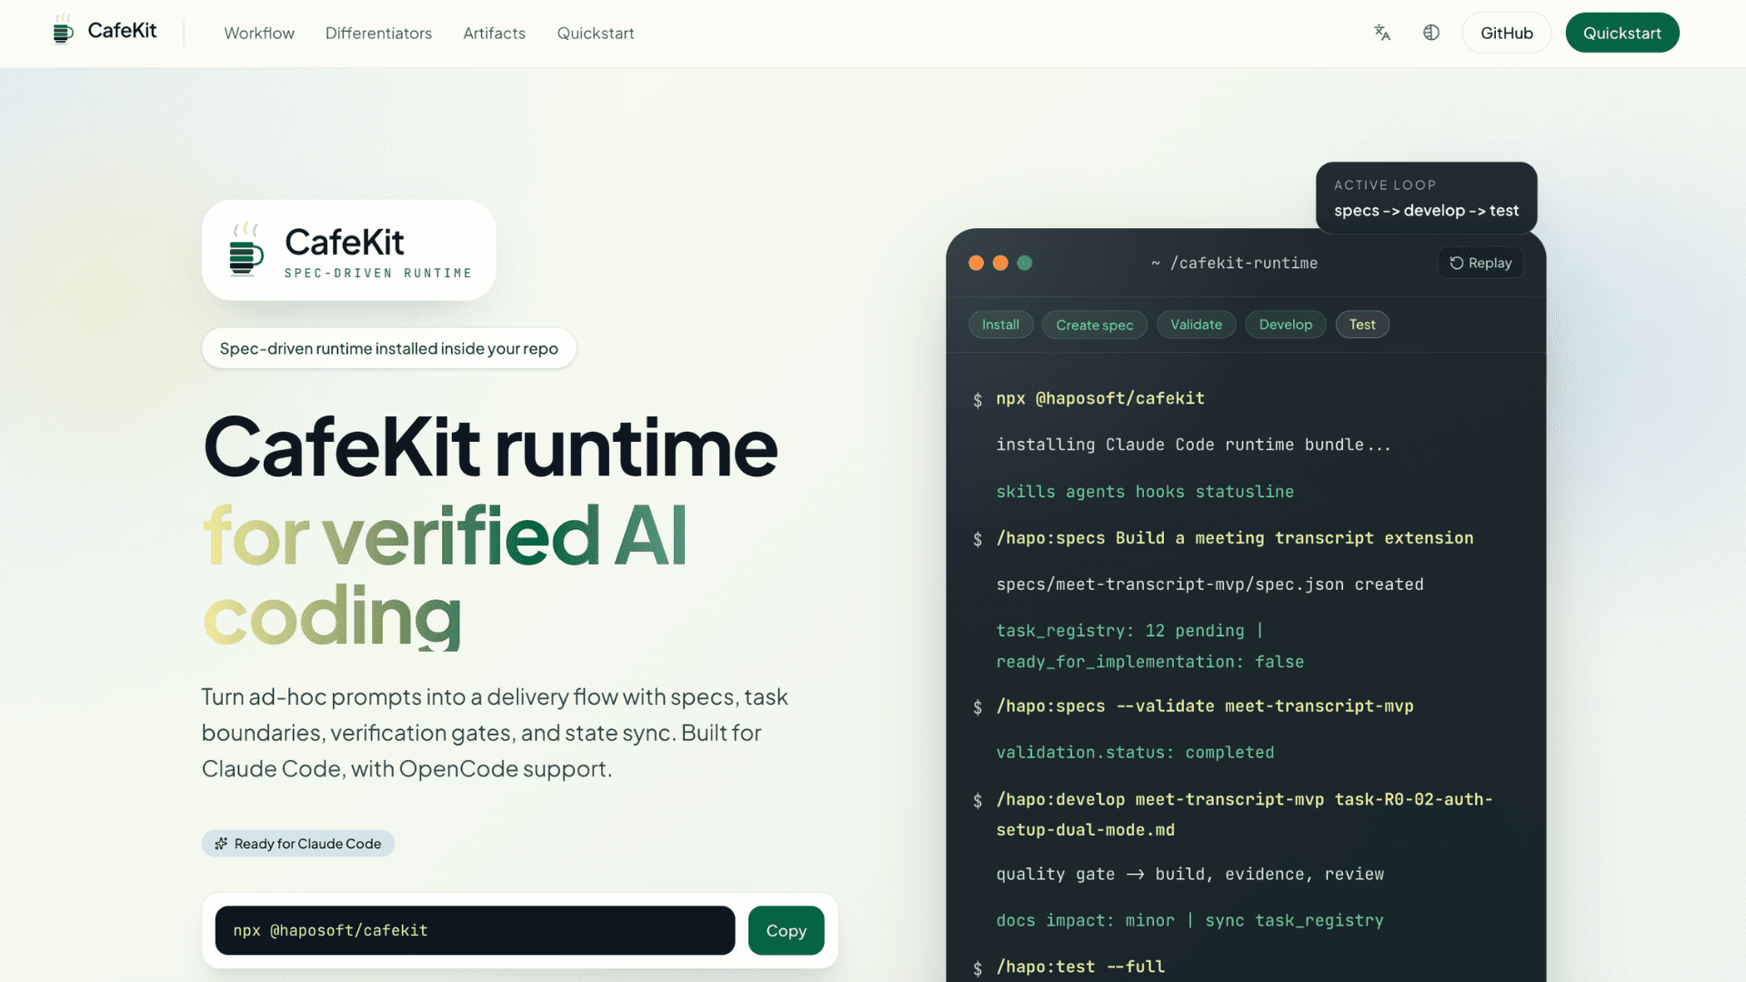Click the red terminal window dot
The width and height of the screenshot is (1746, 982).
pos(976,263)
